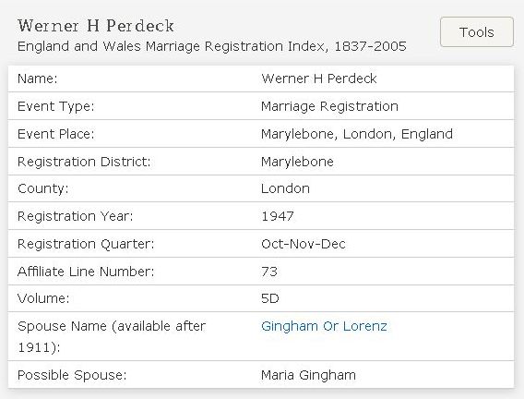Click the Event Type value Marriage Registration
Screen dimensions: 524x399
[329, 106]
